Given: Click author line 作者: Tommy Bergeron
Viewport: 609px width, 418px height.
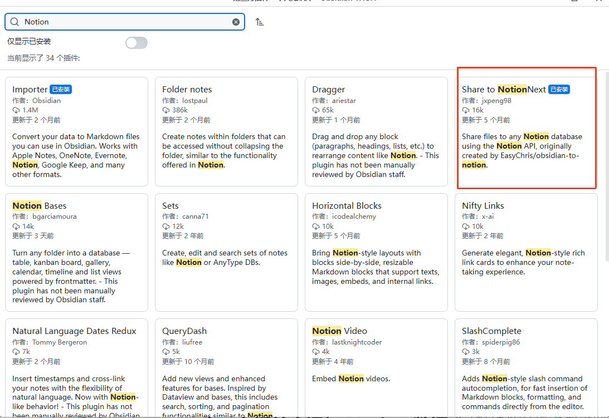Looking at the screenshot, I should point(50,342).
